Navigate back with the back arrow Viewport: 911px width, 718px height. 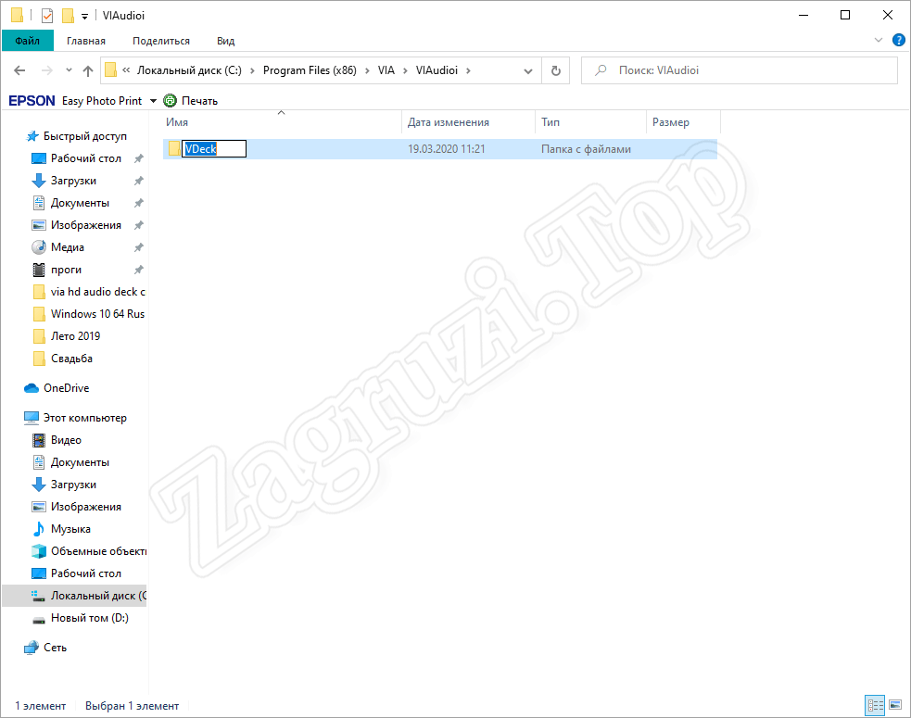pos(20,70)
